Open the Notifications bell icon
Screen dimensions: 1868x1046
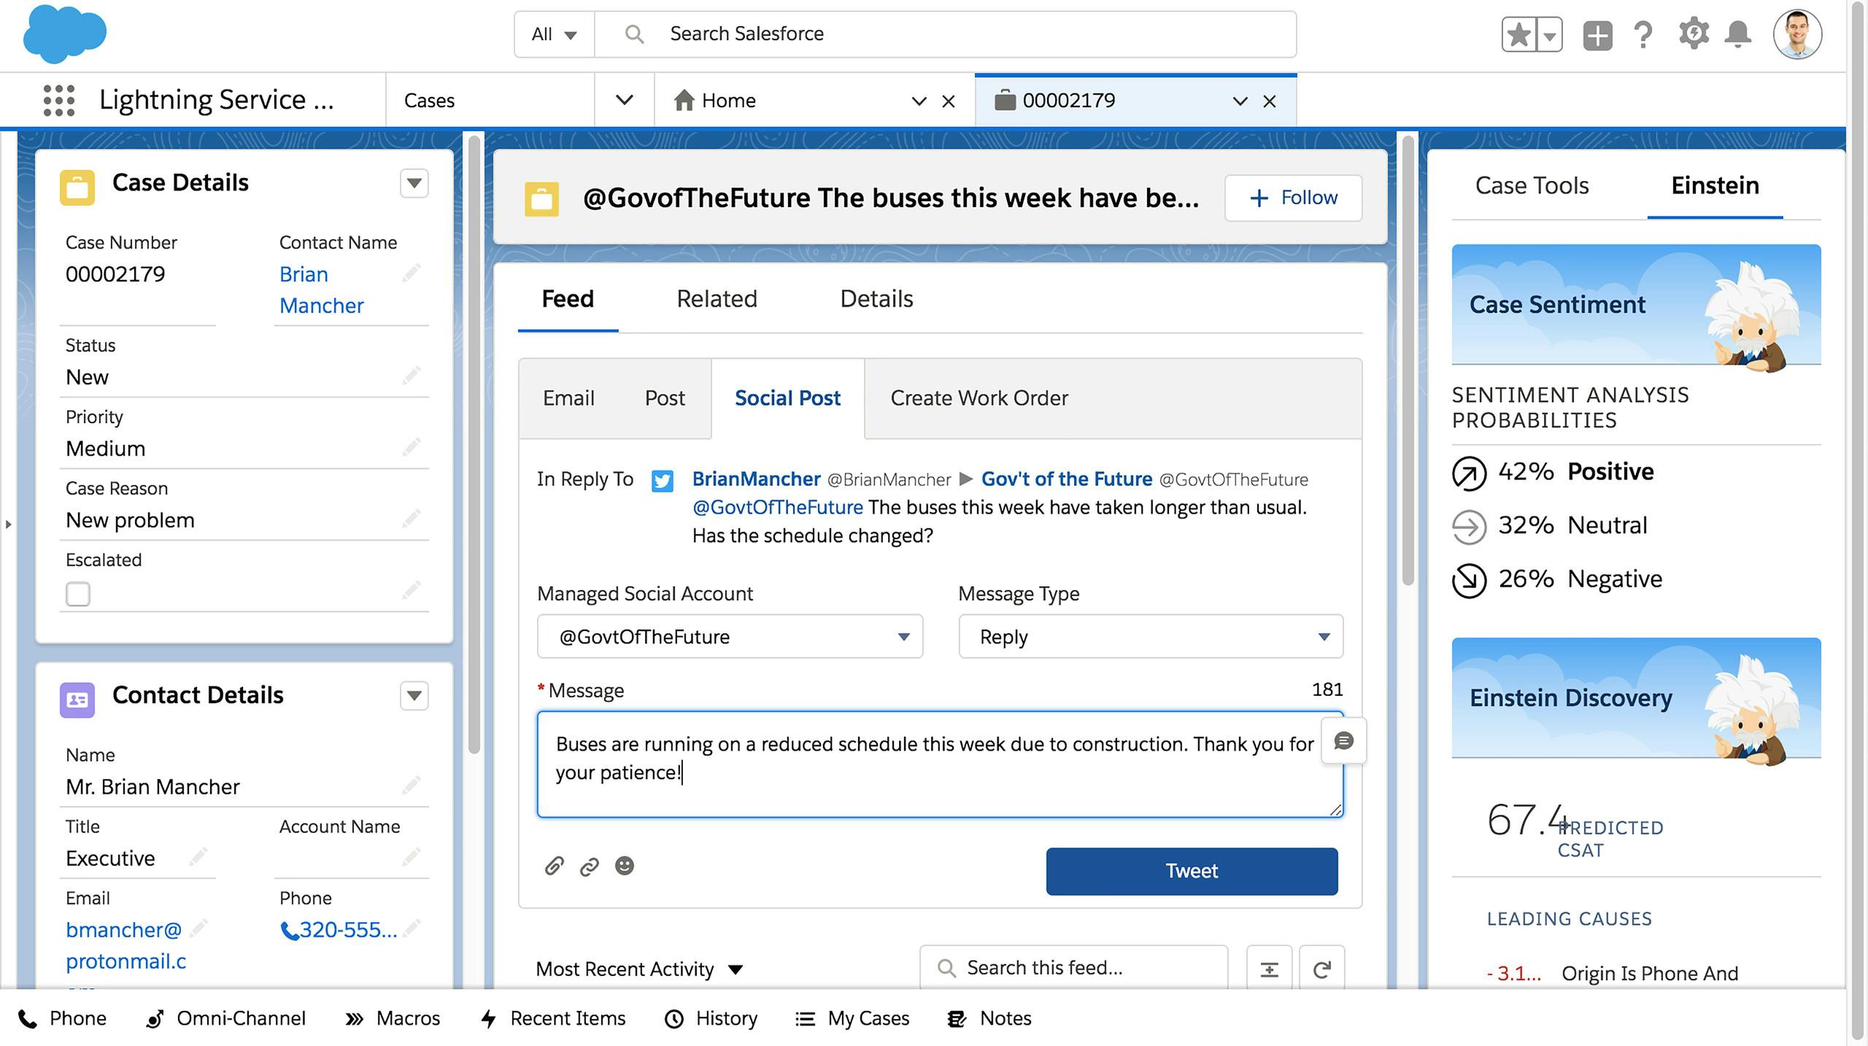tap(1738, 34)
